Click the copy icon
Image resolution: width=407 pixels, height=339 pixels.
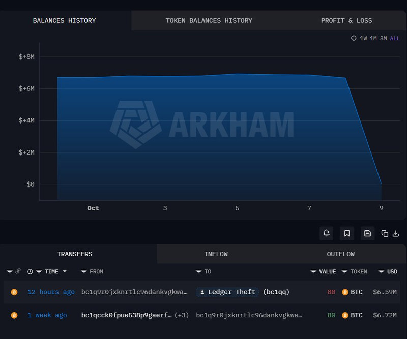pyautogui.click(x=385, y=233)
